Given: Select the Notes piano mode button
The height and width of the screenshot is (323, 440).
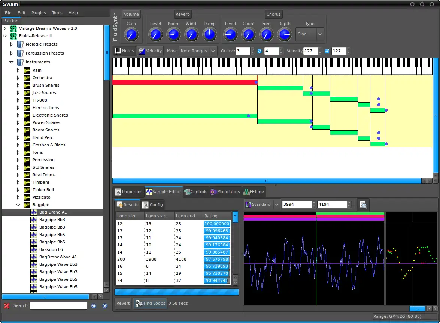Looking at the screenshot, I should pos(124,51).
